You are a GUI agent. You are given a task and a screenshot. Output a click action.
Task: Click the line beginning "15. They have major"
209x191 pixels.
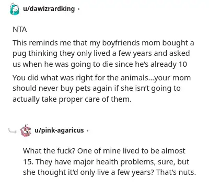(x=106, y=162)
